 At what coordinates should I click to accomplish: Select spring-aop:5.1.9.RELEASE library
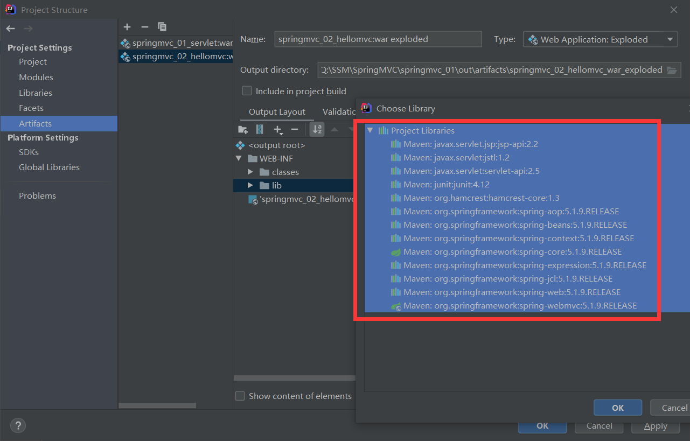[x=511, y=212]
